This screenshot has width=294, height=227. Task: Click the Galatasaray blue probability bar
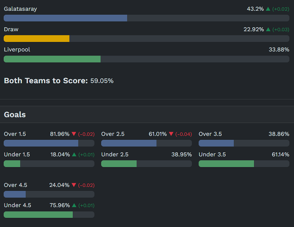[x=65, y=18]
